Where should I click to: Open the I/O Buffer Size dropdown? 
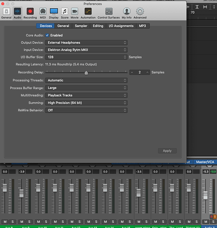tap(86, 57)
